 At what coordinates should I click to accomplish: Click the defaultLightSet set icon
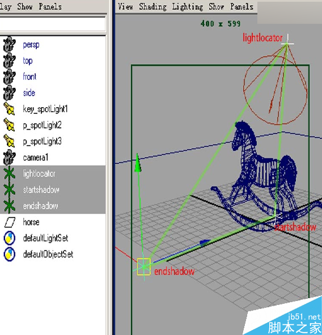click(9, 238)
